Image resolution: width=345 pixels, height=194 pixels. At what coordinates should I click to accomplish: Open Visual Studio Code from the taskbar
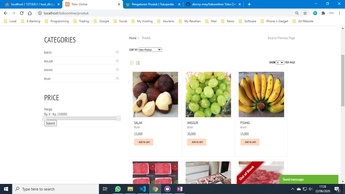pos(142,189)
